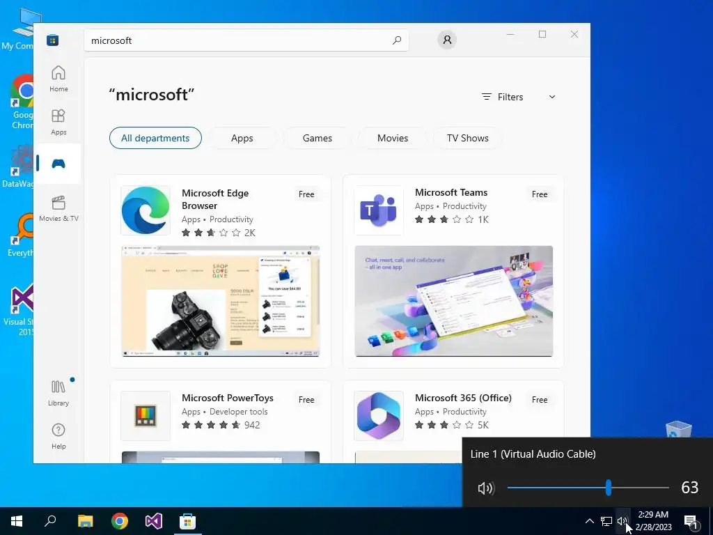Click the Microsoft PowerToys title text
The image size is (713, 535).
[228, 398]
